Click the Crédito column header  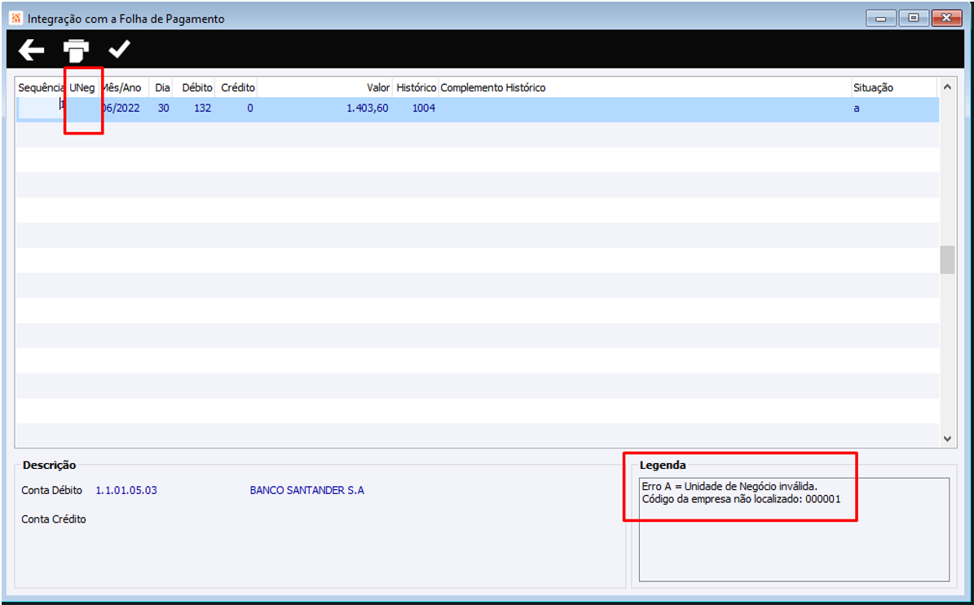[x=238, y=87]
